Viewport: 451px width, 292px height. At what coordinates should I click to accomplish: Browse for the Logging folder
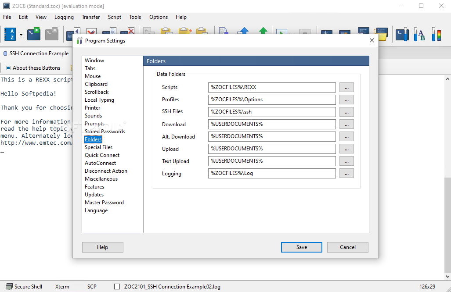pyautogui.click(x=346, y=174)
